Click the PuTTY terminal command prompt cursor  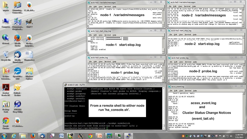[107, 128]
